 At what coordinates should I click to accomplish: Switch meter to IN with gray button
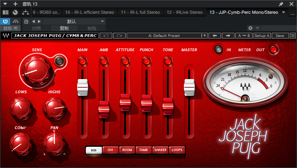(x=218, y=49)
